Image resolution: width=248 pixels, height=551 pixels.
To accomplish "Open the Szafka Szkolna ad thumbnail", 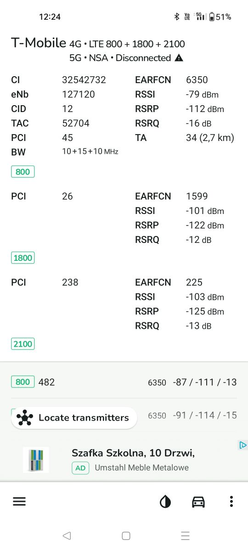I will coord(36,460).
